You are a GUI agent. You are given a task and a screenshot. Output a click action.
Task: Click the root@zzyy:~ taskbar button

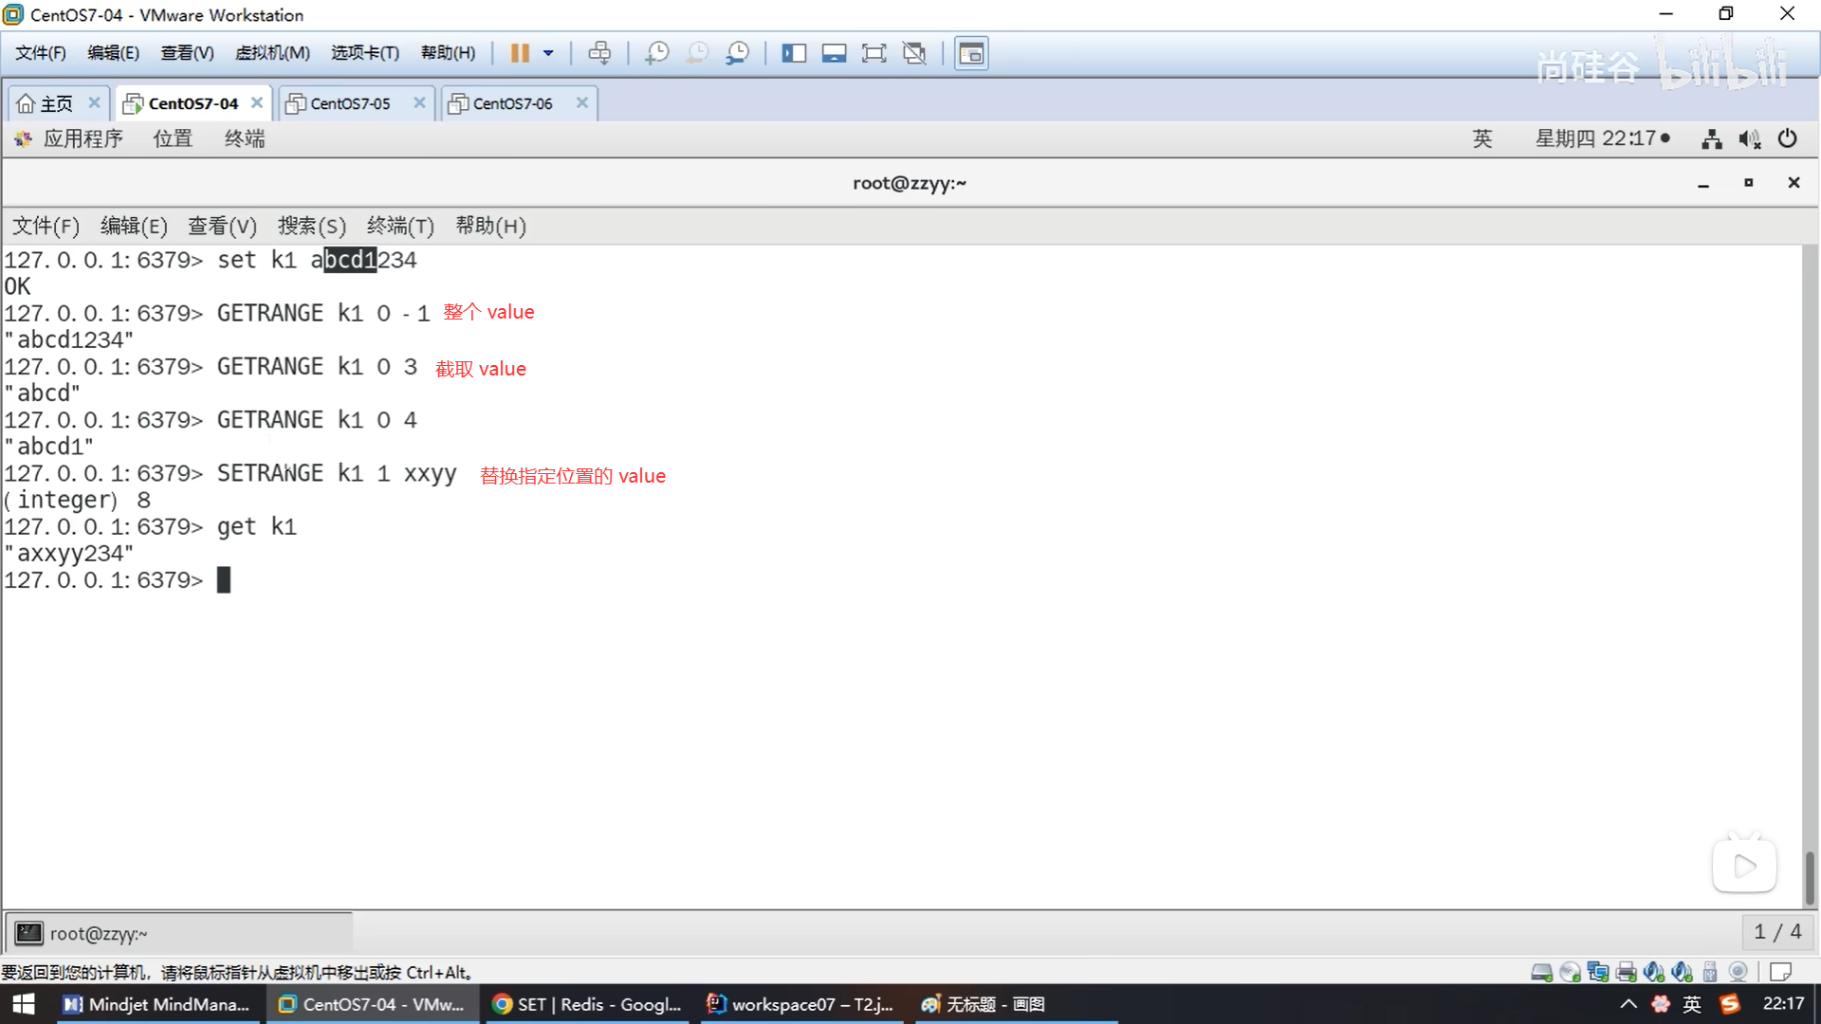(x=180, y=933)
